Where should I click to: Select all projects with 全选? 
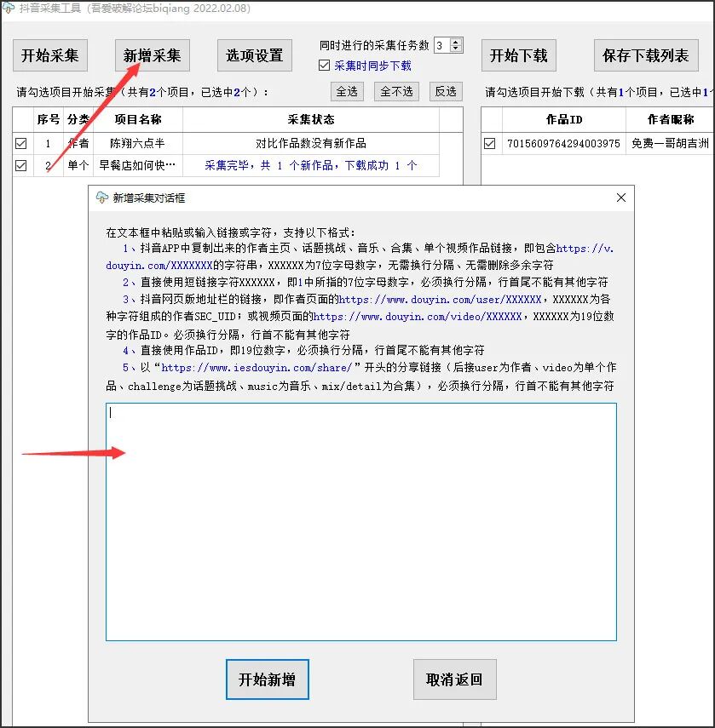tap(347, 91)
